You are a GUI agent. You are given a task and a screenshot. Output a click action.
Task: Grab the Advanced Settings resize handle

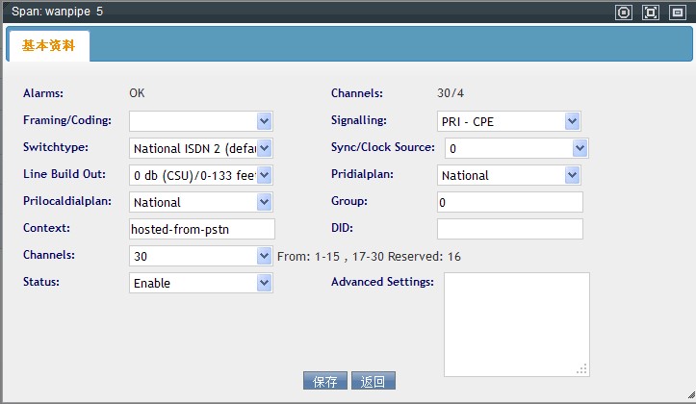pyautogui.click(x=582, y=369)
